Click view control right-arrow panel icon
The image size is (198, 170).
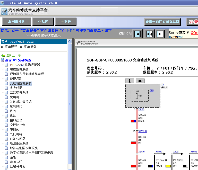(137, 34)
